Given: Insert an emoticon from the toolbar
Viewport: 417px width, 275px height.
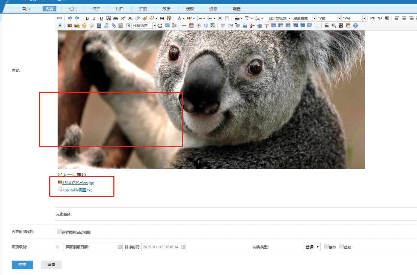Looking at the screenshot, I should 84,25.
